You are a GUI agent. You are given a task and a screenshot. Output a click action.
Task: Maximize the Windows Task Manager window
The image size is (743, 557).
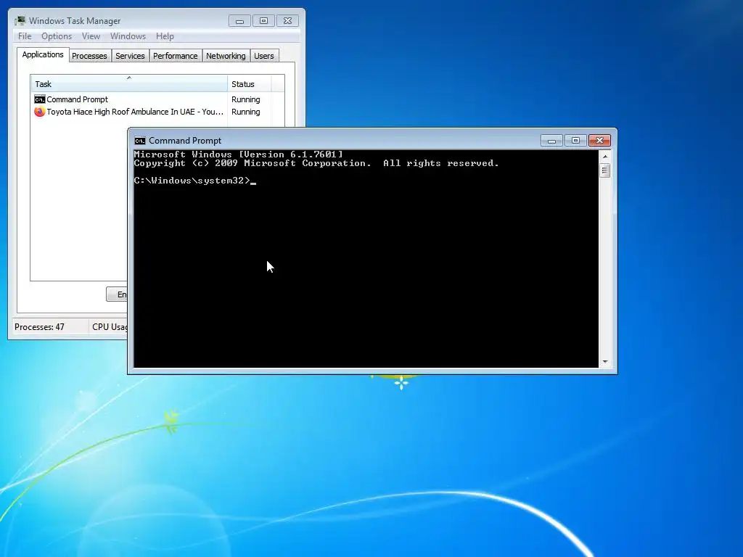pyautogui.click(x=263, y=21)
